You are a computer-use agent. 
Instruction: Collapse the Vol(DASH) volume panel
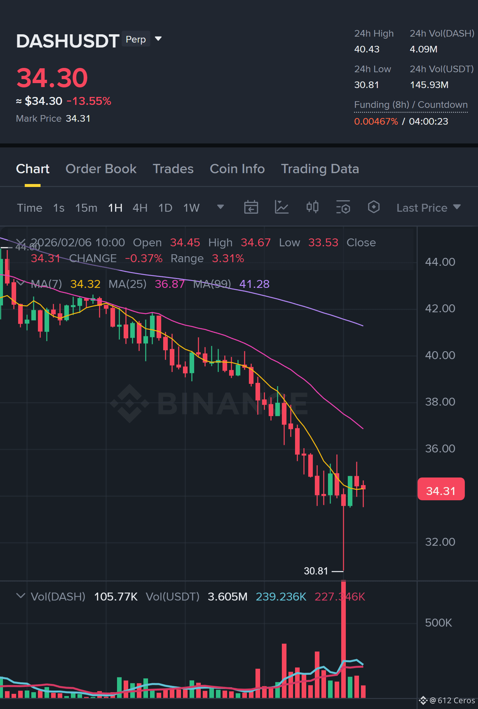[x=20, y=596]
